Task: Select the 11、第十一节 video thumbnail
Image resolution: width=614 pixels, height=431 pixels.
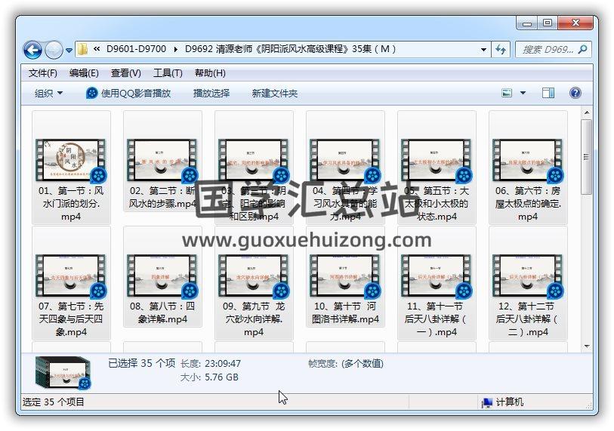Action: [x=437, y=276]
